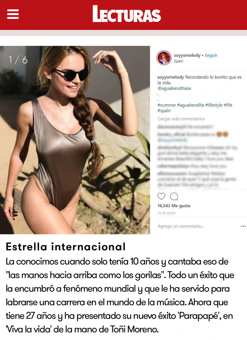This screenshot has width=247, height=340.
Task: Click the 1 / 6 gallery counter
Action: 18,60
